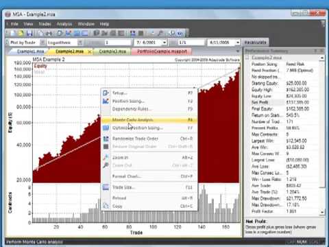Image resolution: width=329 pixels, height=247 pixels.
Task: Click the Copy icon in context menu
Action: (106, 206)
